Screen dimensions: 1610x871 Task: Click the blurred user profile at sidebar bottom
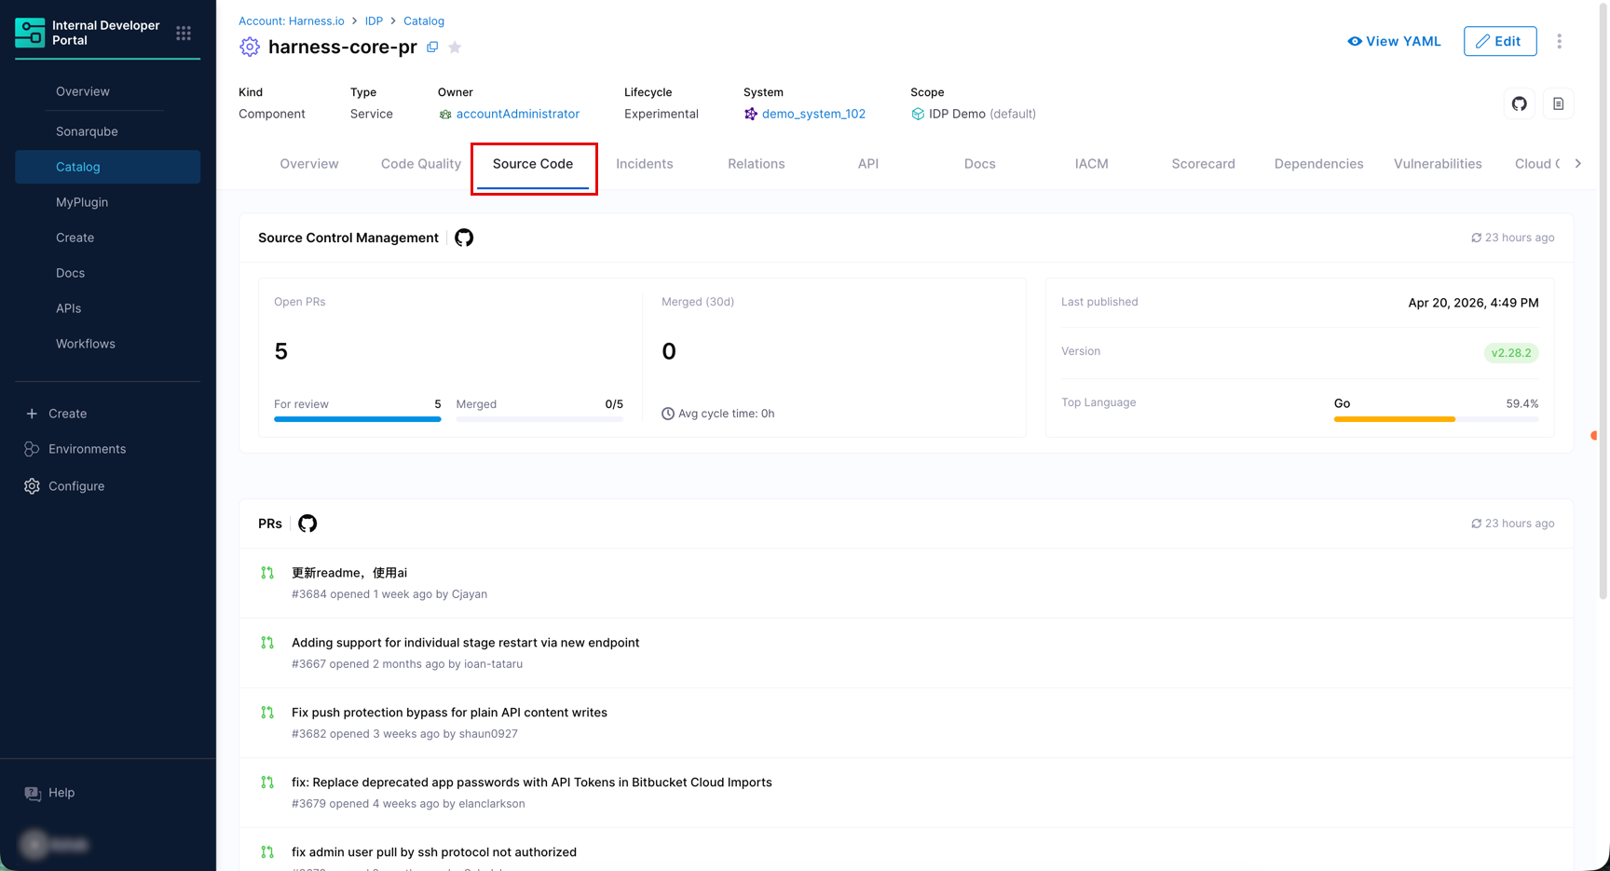pyautogui.click(x=56, y=845)
